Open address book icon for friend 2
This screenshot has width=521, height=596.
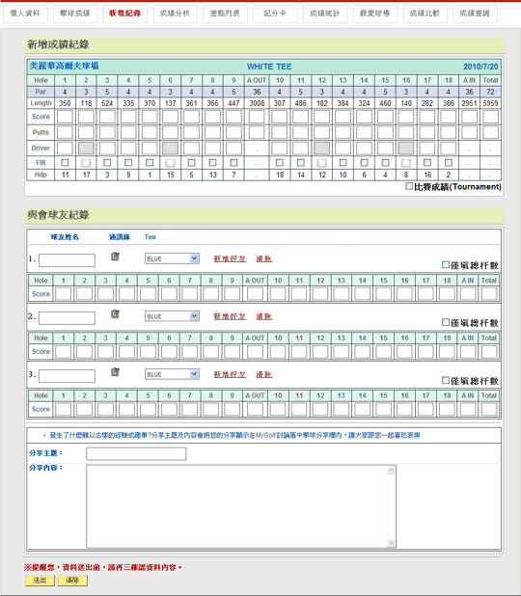[x=115, y=314]
